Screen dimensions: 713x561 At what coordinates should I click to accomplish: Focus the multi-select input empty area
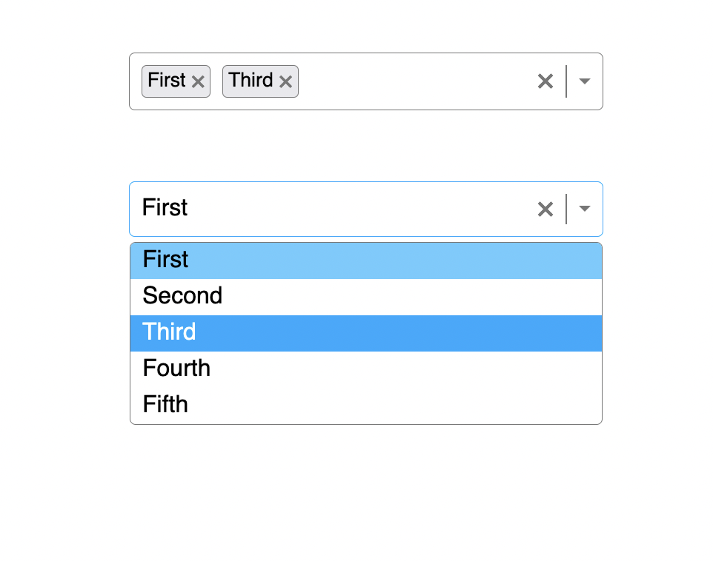(x=416, y=81)
